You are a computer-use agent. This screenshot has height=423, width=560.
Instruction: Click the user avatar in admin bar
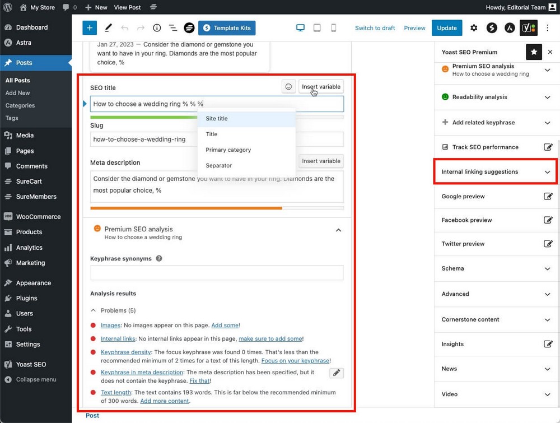point(552,7)
